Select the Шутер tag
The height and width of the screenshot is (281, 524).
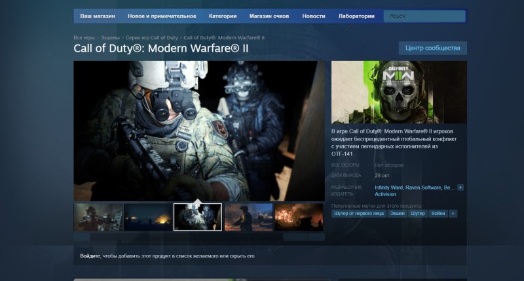pos(418,213)
